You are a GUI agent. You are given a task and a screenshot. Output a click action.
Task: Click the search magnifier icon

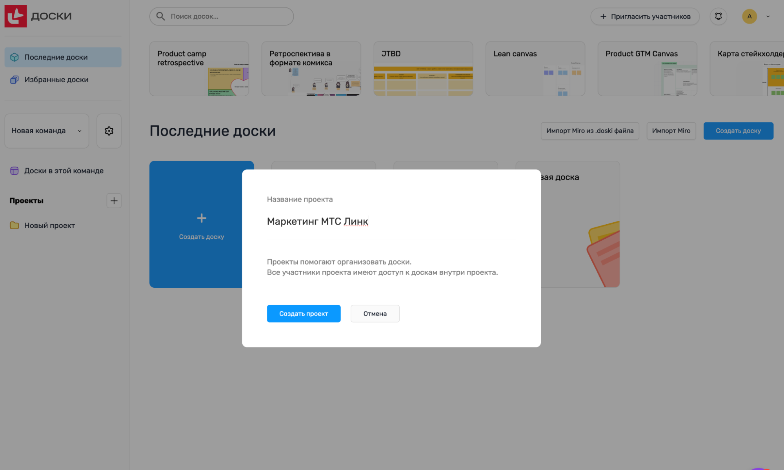click(160, 16)
